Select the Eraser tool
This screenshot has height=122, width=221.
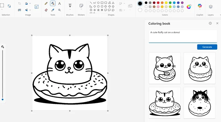click(x=46, y=10)
